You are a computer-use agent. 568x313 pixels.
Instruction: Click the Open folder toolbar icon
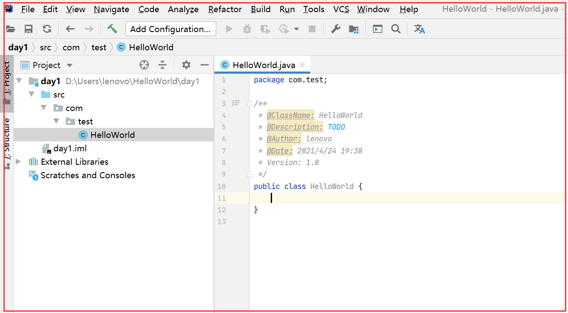[x=10, y=29]
